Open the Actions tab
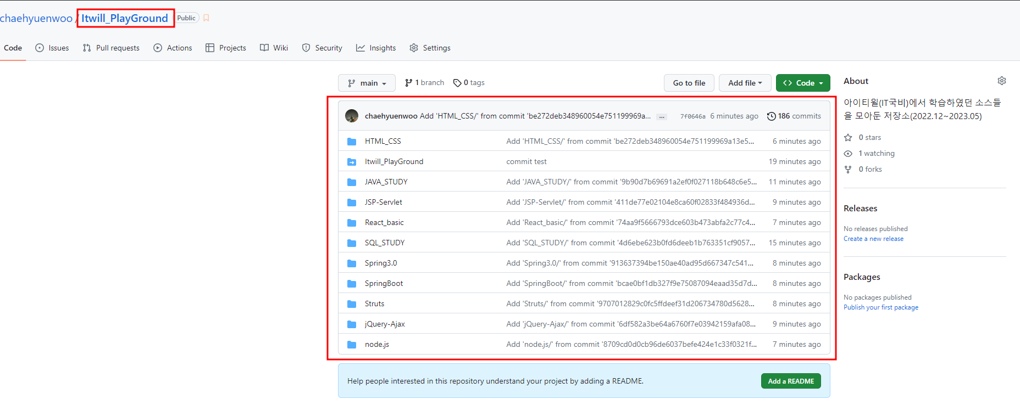The image size is (1020, 416). coord(173,48)
